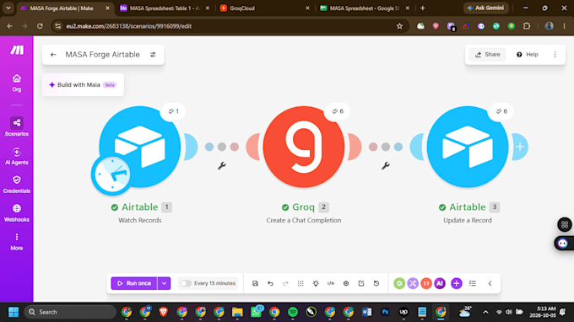The height and width of the screenshot is (322, 574).
Task: Open scenario inputs and outputs
Action: [331, 283]
